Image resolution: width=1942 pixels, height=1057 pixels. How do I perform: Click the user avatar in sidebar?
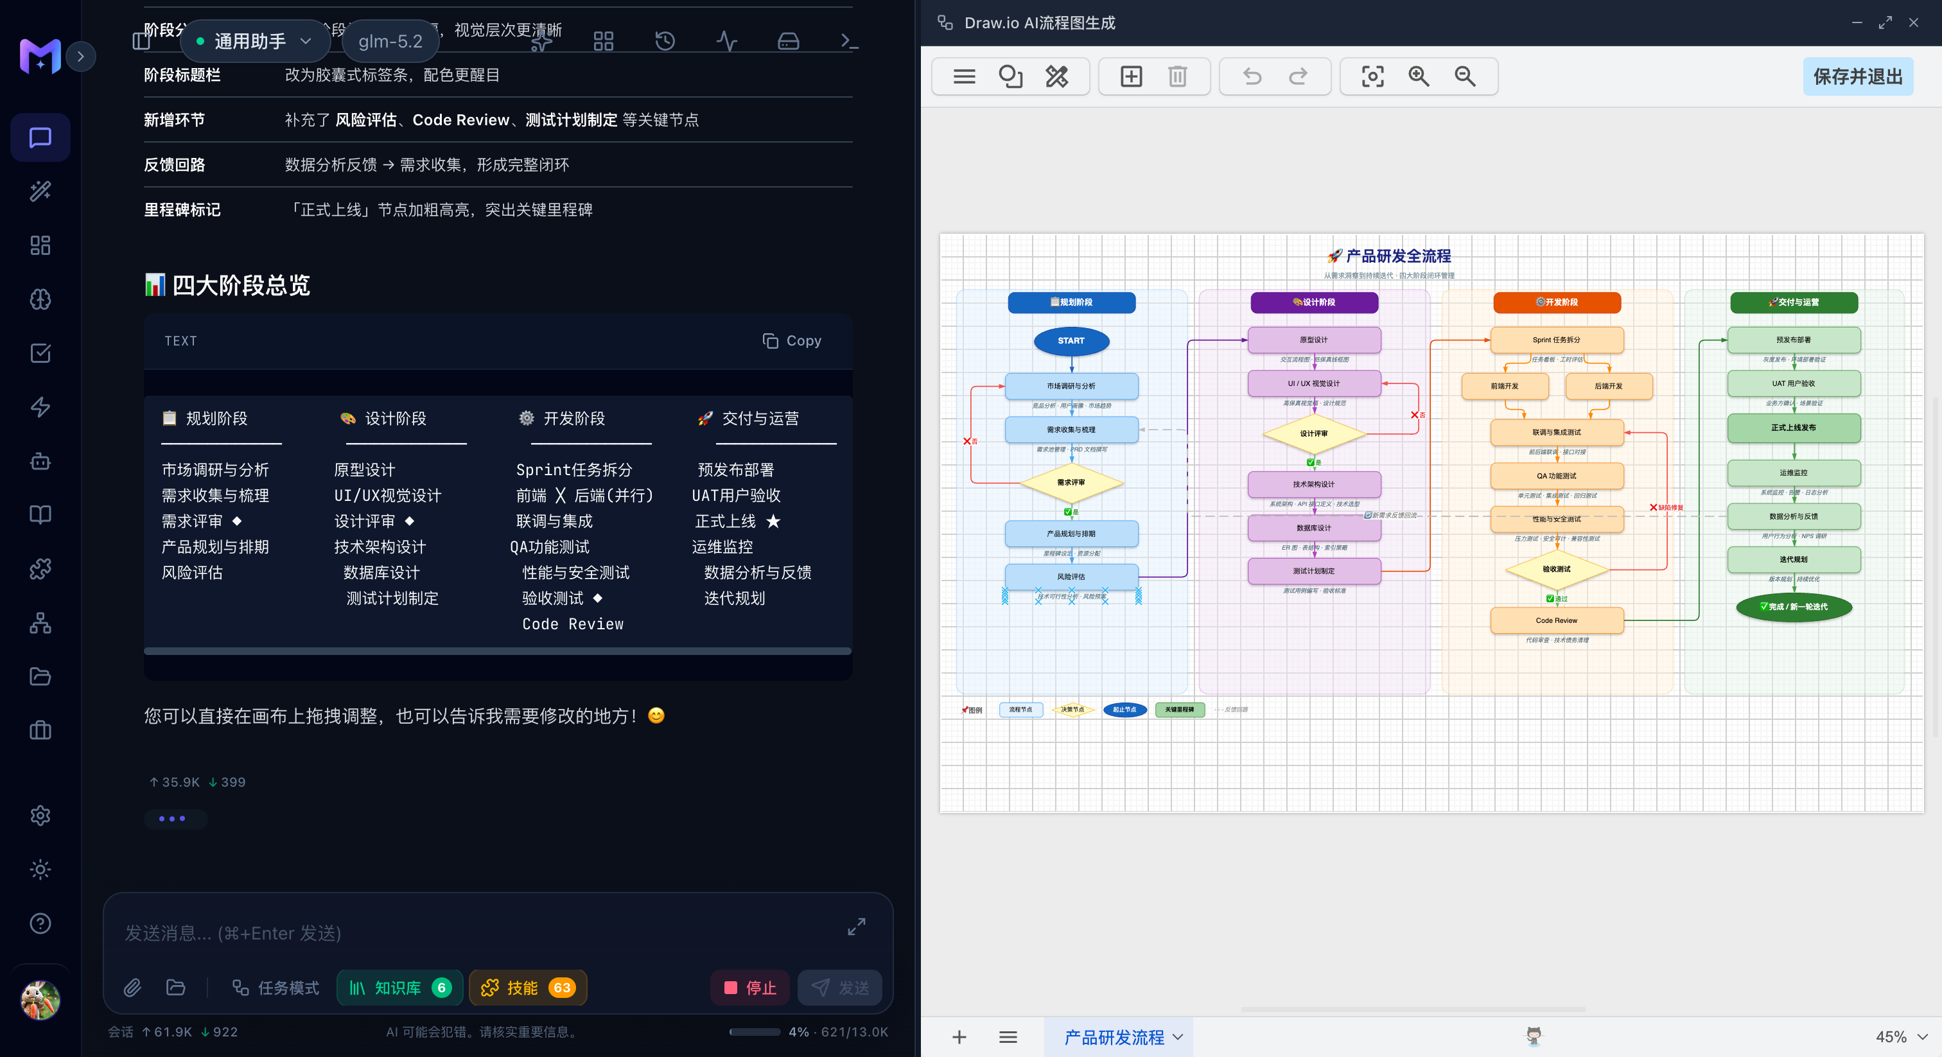40,1000
